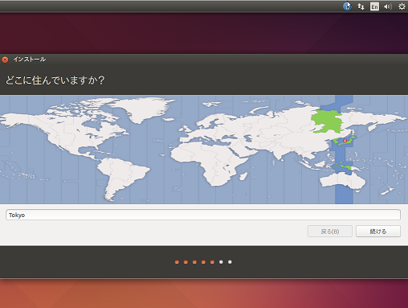Click the 続ける continue button

(x=378, y=232)
